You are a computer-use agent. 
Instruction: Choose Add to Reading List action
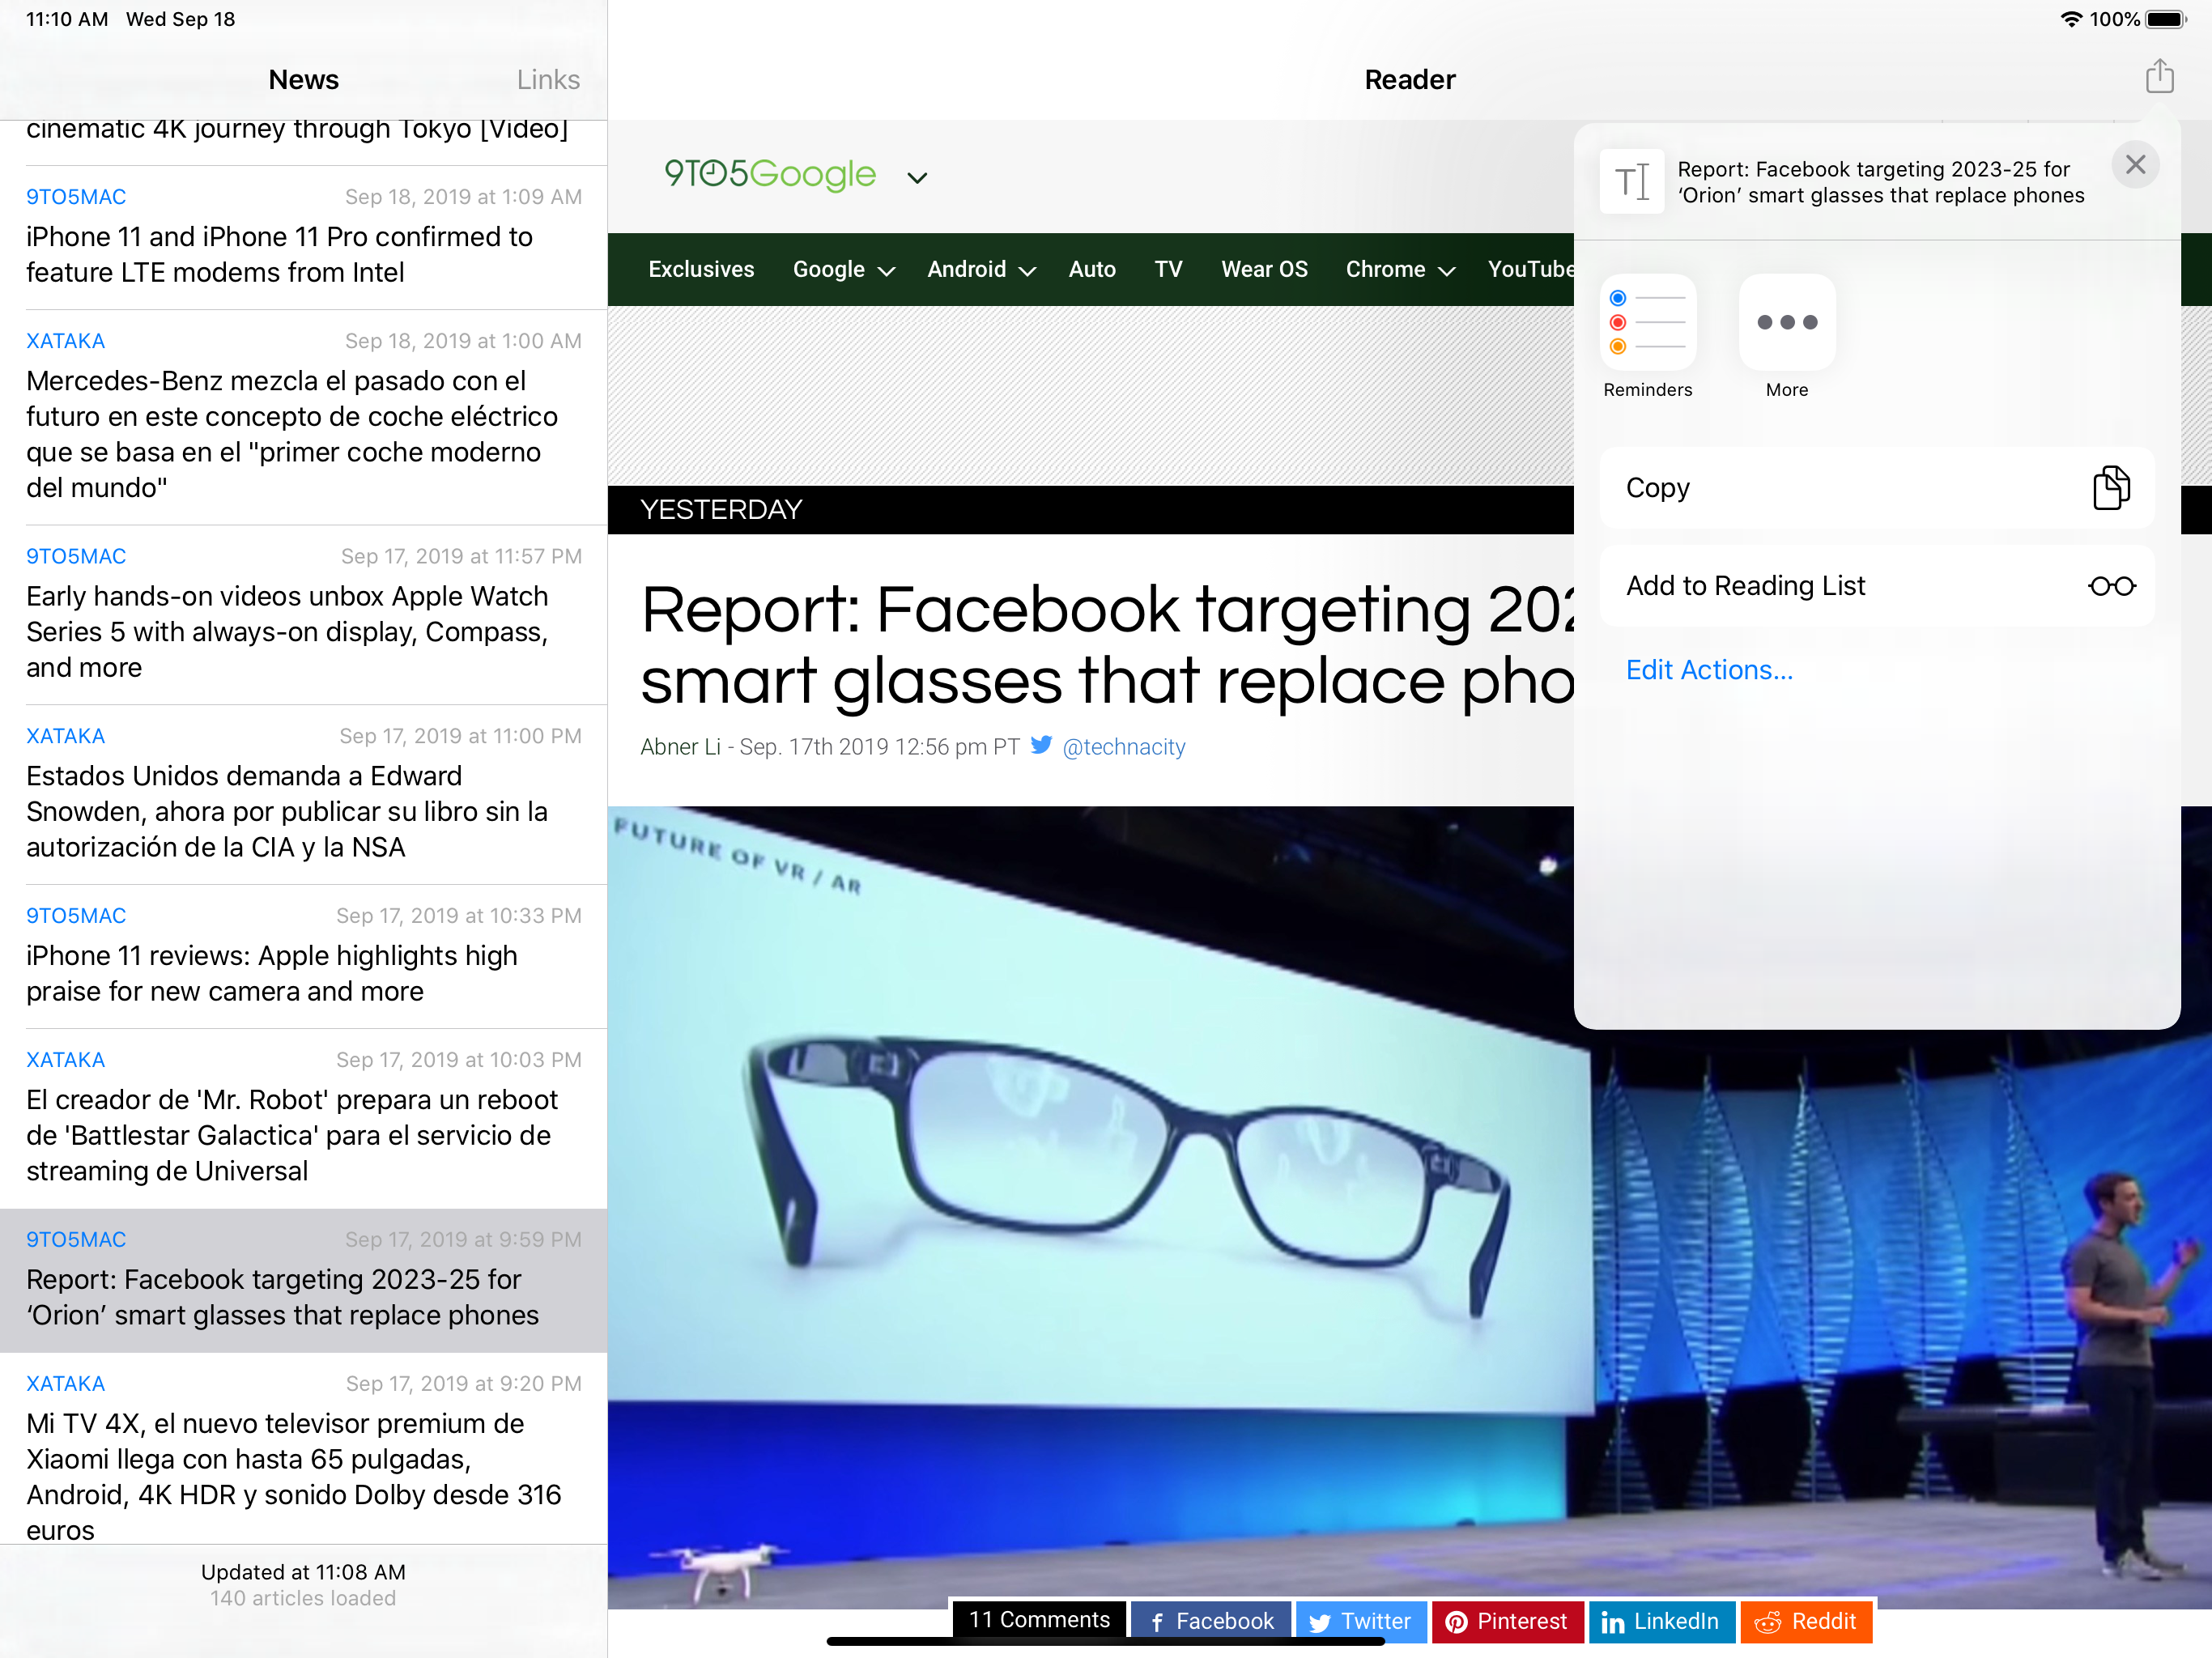coord(1876,586)
